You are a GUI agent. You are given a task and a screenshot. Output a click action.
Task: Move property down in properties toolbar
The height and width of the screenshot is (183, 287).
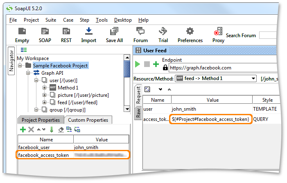(x=44, y=129)
